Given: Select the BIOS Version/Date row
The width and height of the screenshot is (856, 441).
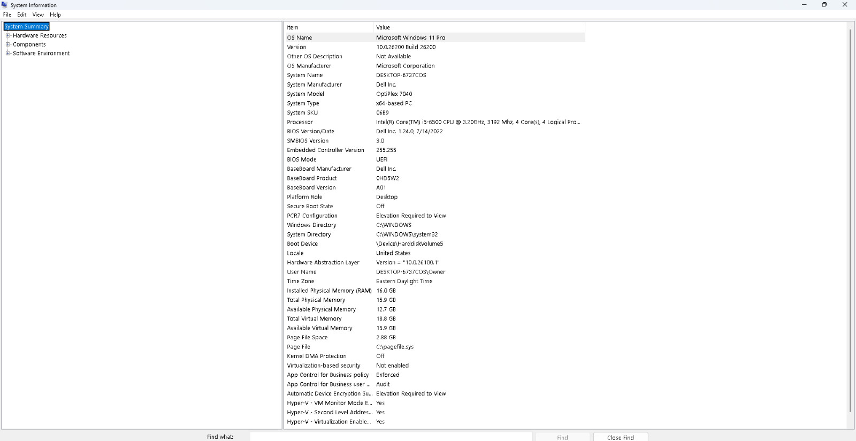Looking at the screenshot, I should [x=435, y=131].
